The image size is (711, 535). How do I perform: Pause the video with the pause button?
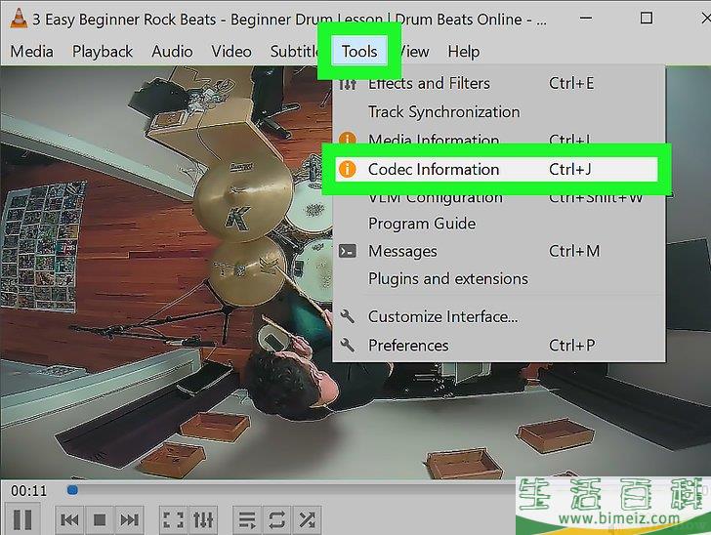point(23,519)
